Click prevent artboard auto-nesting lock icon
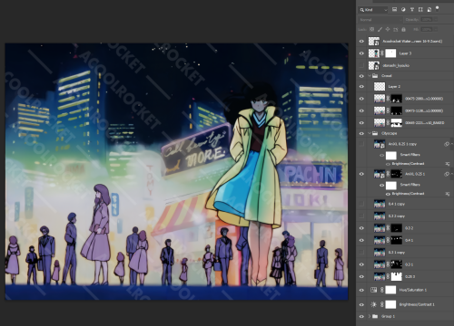The width and height of the screenshot is (454, 326). tap(396, 29)
